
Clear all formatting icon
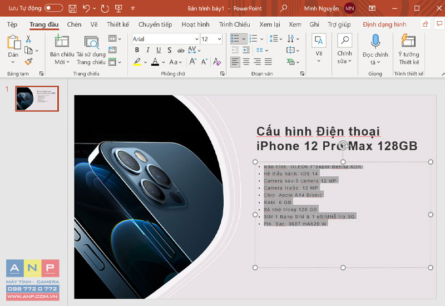[x=217, y=62]
